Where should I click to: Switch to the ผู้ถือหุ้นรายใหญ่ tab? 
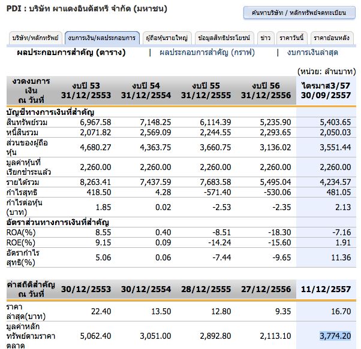pyautogui.click(x=167, y=38)
